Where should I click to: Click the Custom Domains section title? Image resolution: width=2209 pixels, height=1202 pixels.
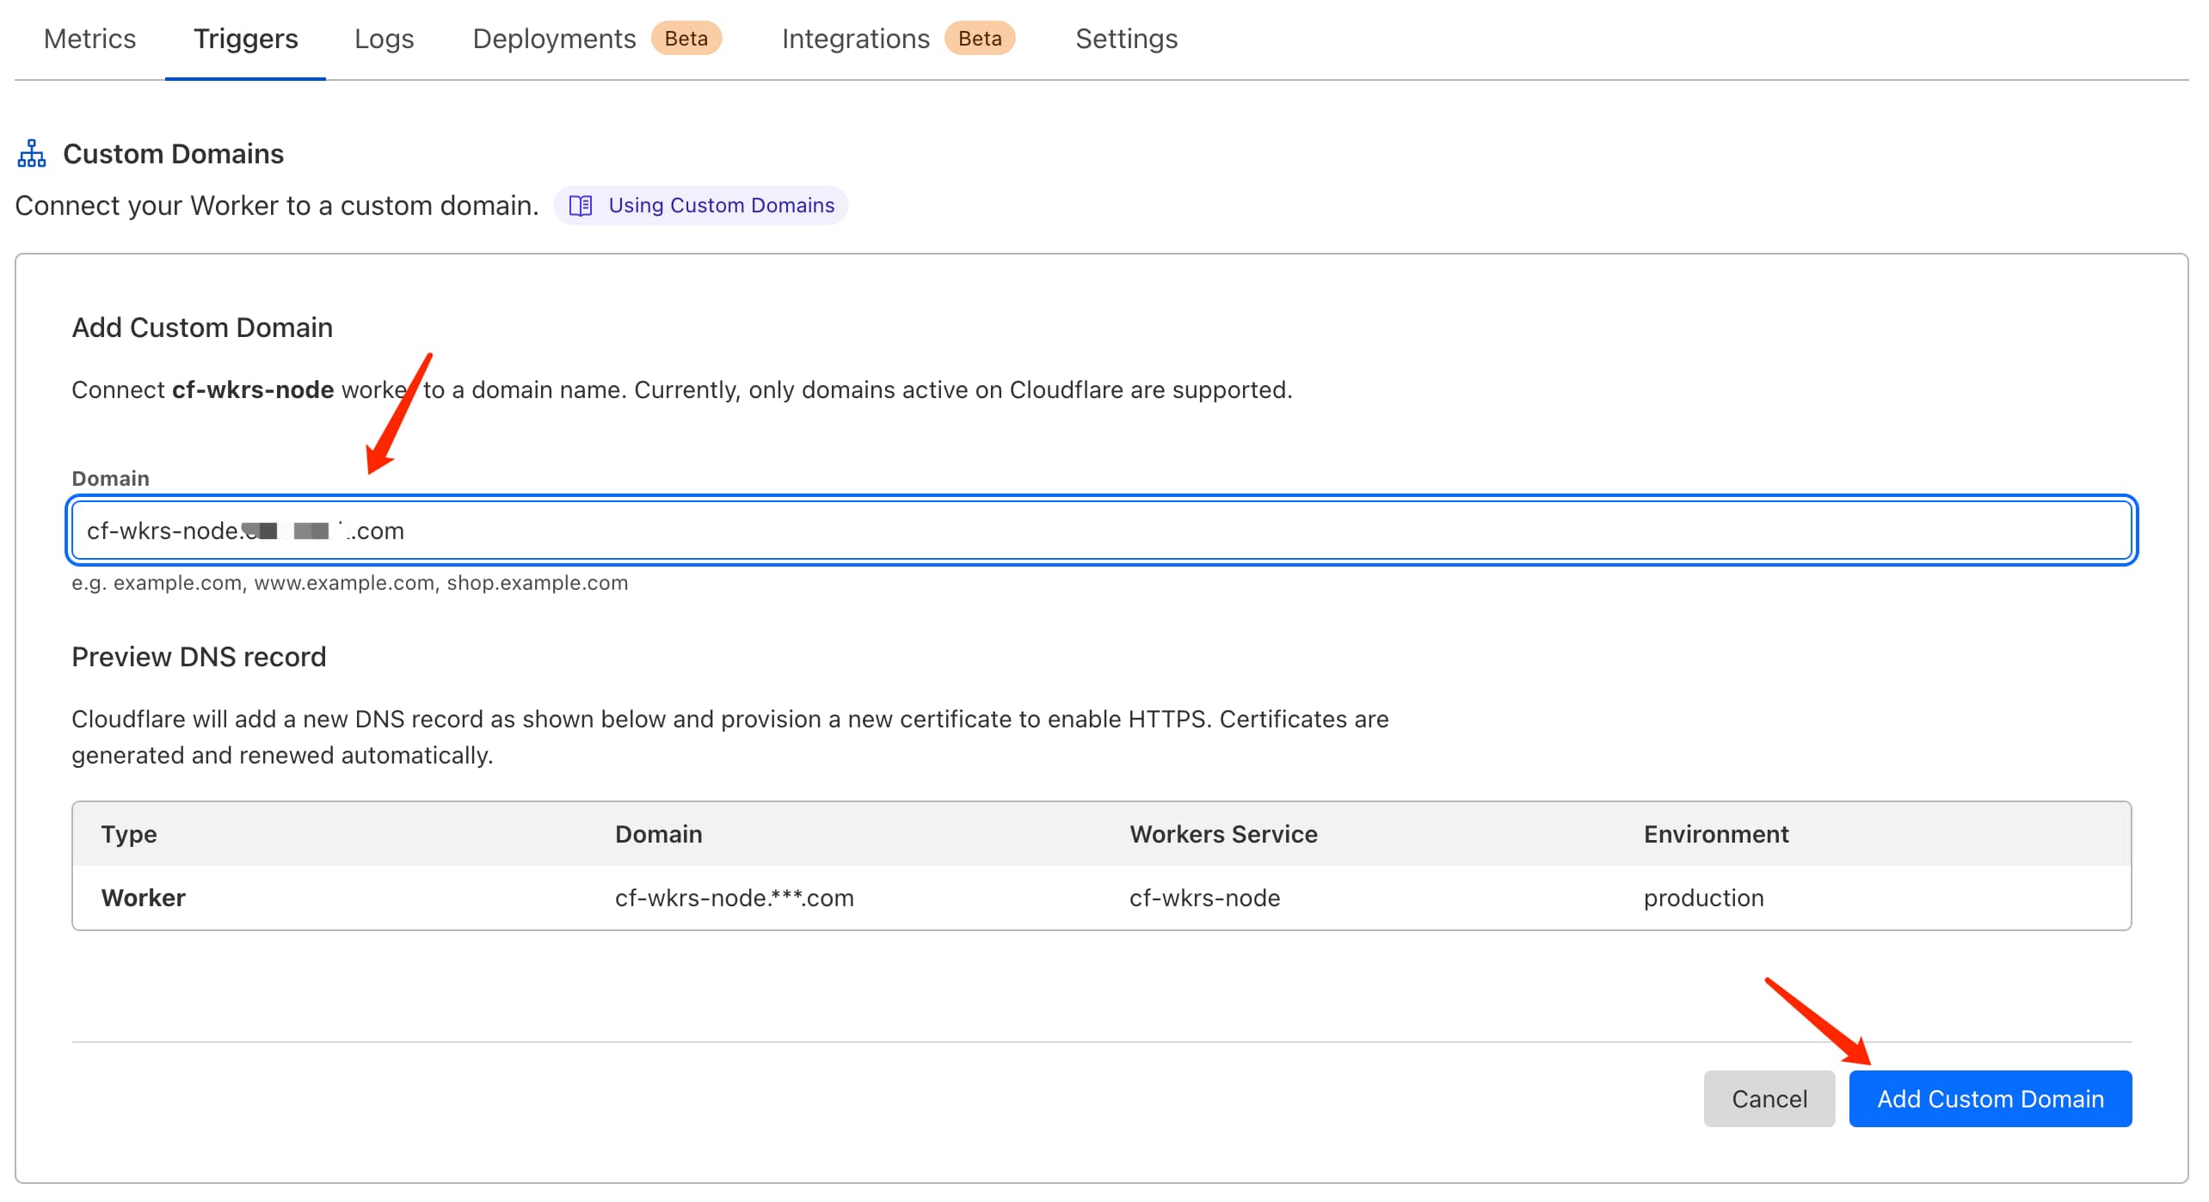click(173, 154)
